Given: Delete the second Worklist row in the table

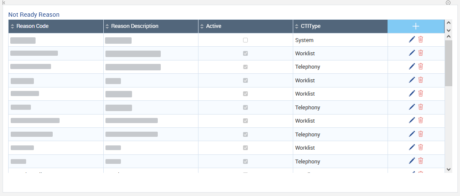Looking at the screenshot, I should (x=421, y=80).
